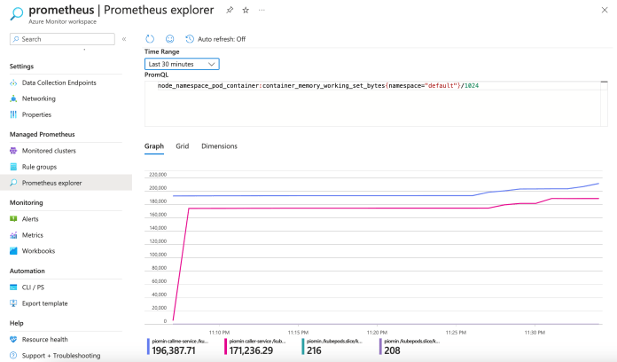Viewport: 617px width, 362px height.
Task: Select the Prometheus explorer menu item
Action: point(66,183)
